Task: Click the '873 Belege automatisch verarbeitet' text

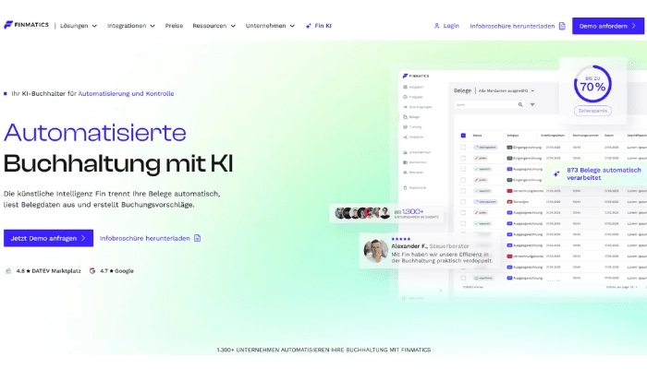Action: pyautogui.click(x=604, y=173)
